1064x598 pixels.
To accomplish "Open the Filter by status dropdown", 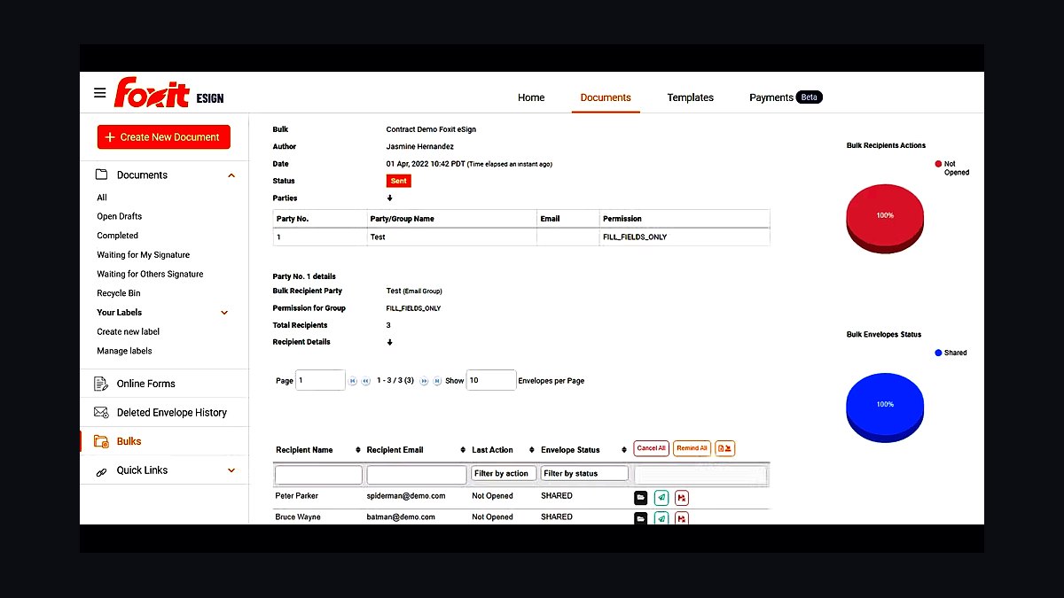I will point(584,474).
